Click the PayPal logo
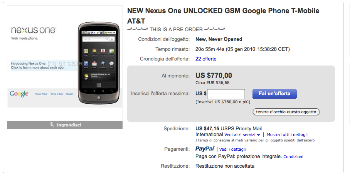This screenshot has height=175, width=350. click(x=205, y=149)
